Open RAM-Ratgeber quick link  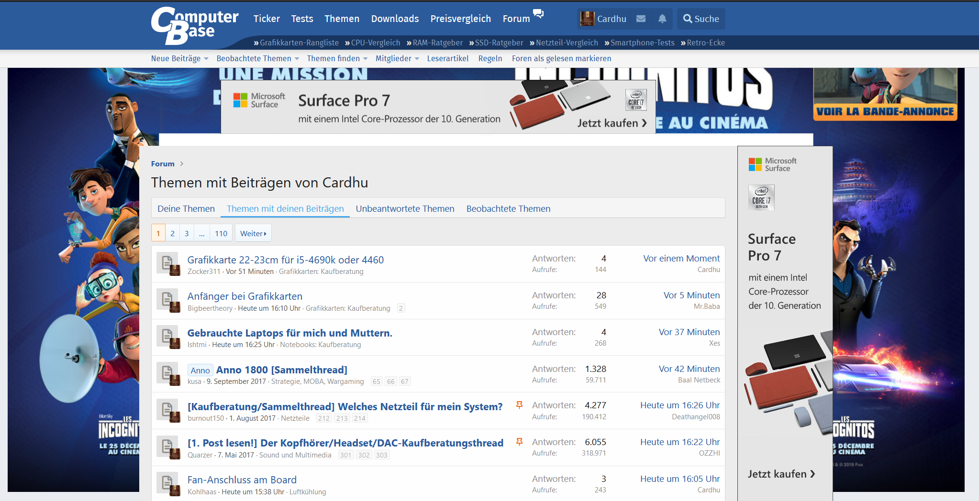click(x=435, y=43)
